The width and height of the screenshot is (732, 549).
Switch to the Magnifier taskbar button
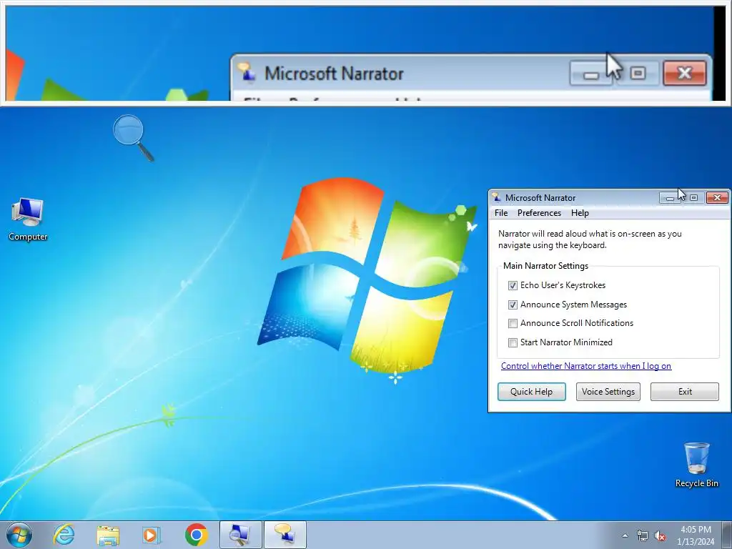pos(240,535)
